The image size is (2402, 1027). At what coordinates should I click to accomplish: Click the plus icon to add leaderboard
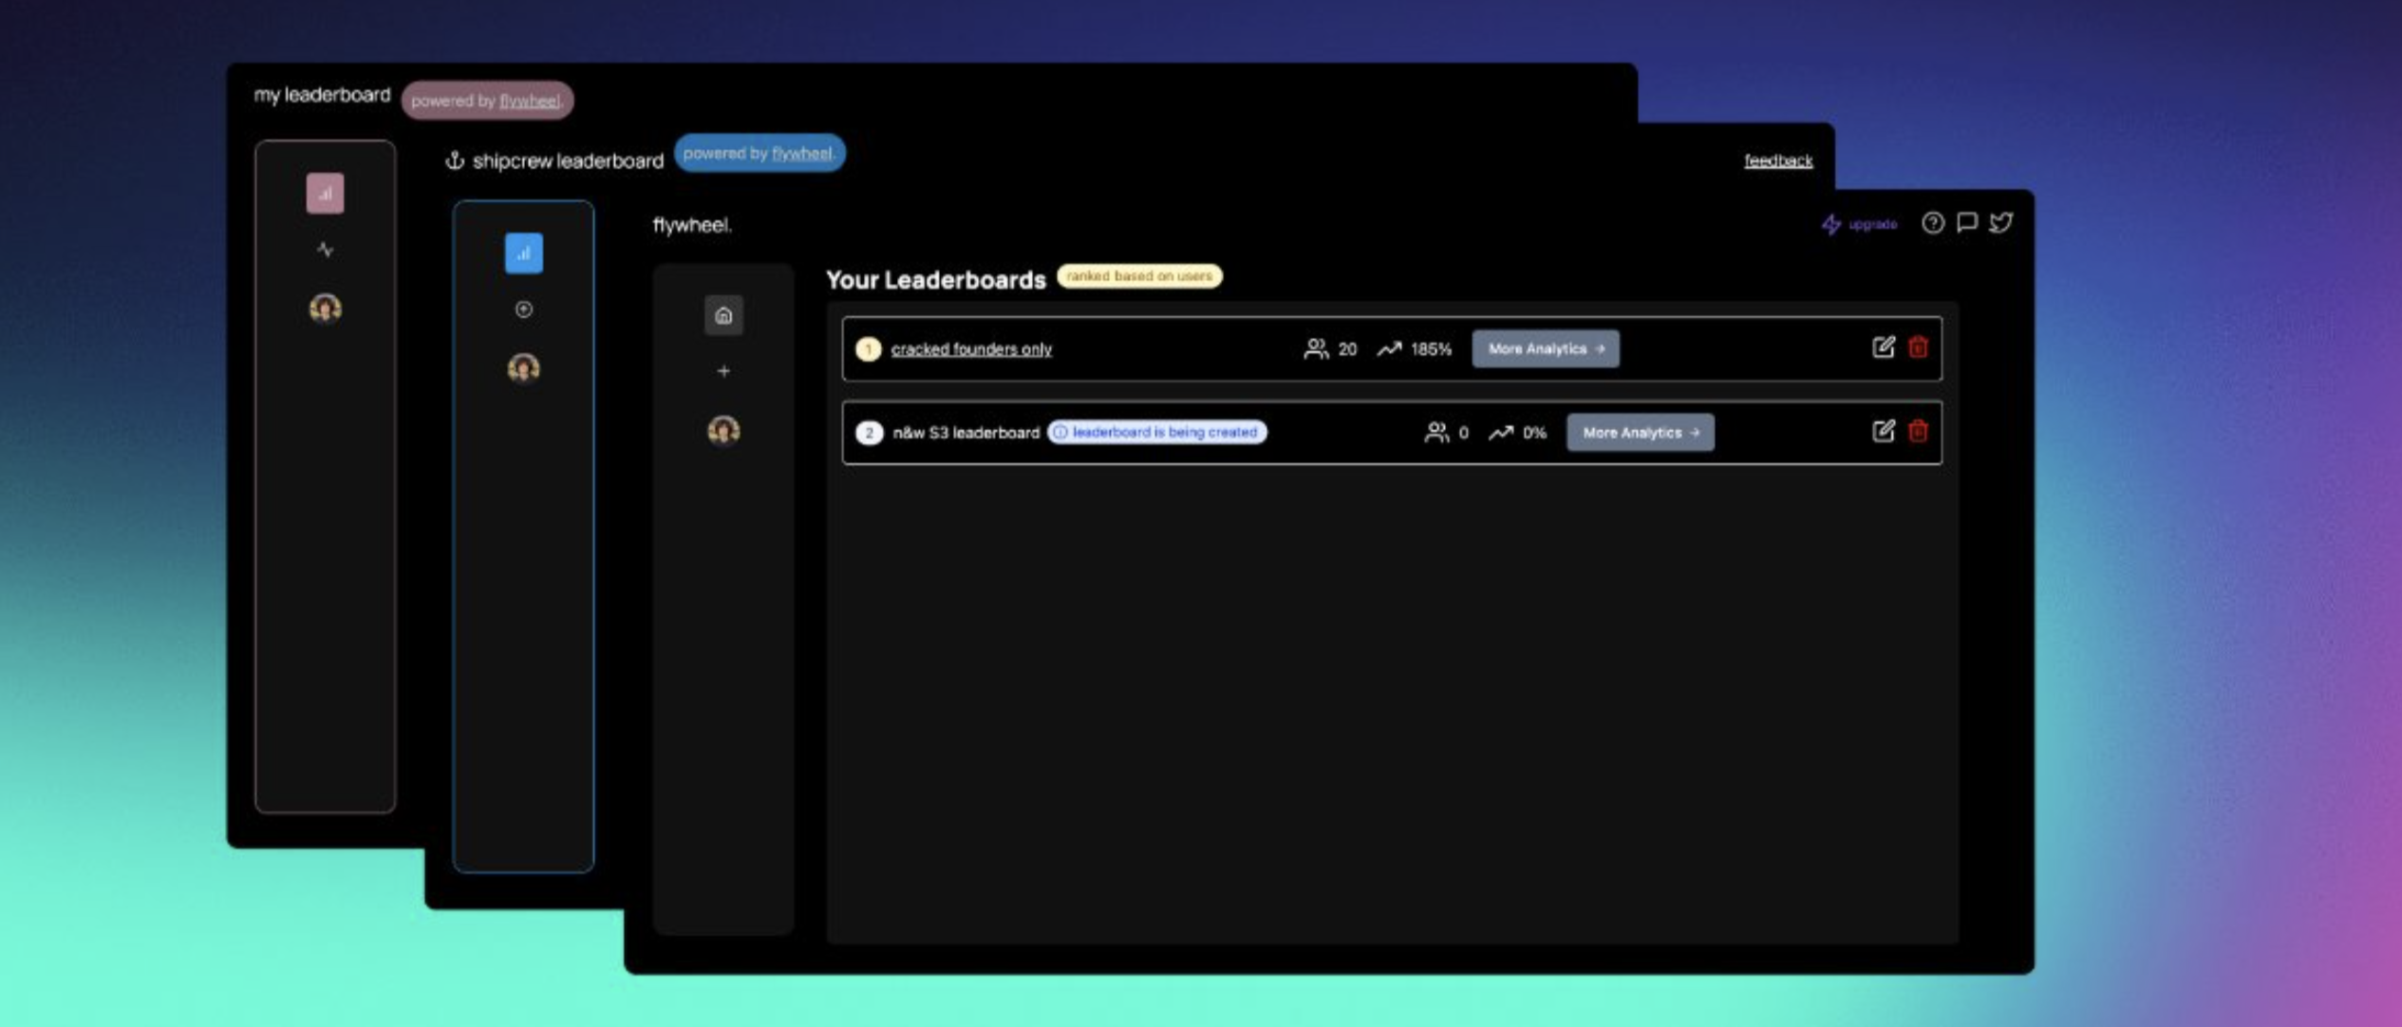pos(723,371)
